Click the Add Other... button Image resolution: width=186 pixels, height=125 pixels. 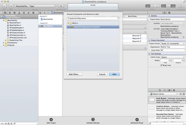[x=74, y=74]
